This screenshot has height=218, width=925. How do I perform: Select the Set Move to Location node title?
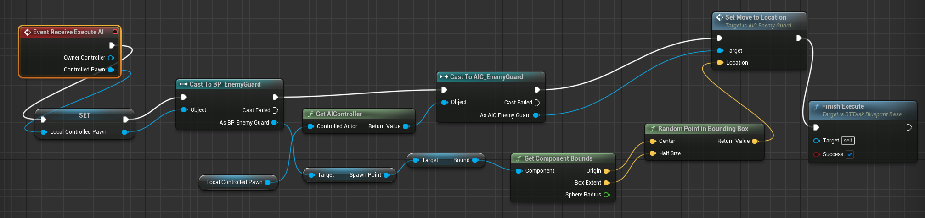(756, 17)
